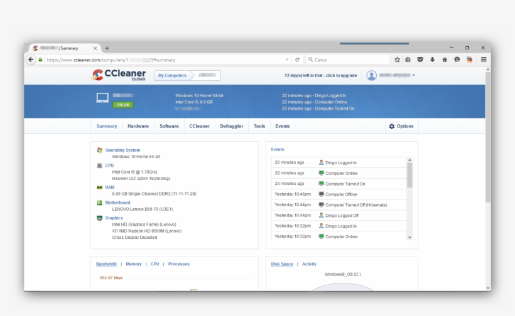Image resolution: width=515 pixels, height=316 pixels.
Task: Go back with the browser back arrow
Action: (31, 60)
